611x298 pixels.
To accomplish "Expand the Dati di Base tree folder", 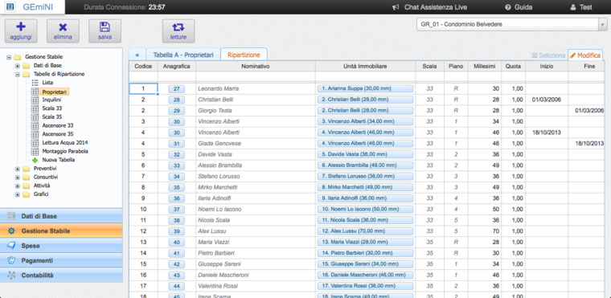I will coord(17,65).
